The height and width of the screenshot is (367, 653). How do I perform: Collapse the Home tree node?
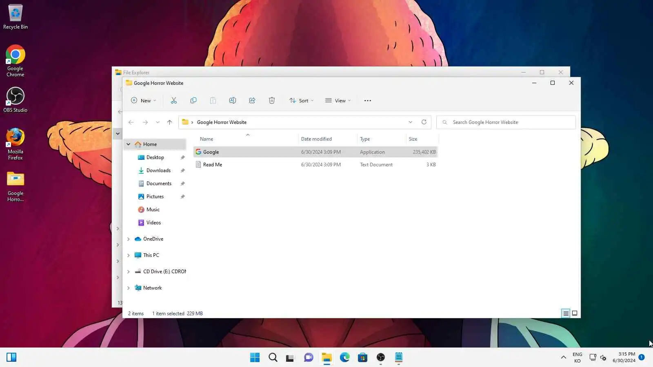coord(129,144)
